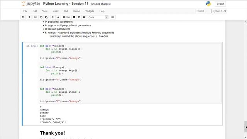Open the cell type Code dropdown
247x139 pixels.
98,17
